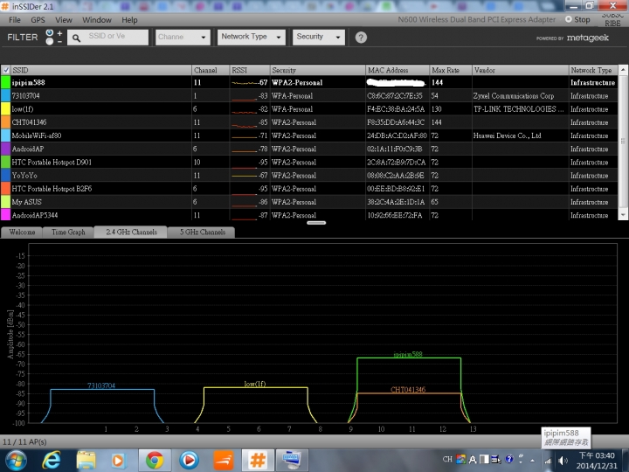Screen dimensions: 629x472
Task: Click the network list scrollbar up arrow
Action: 623,70
